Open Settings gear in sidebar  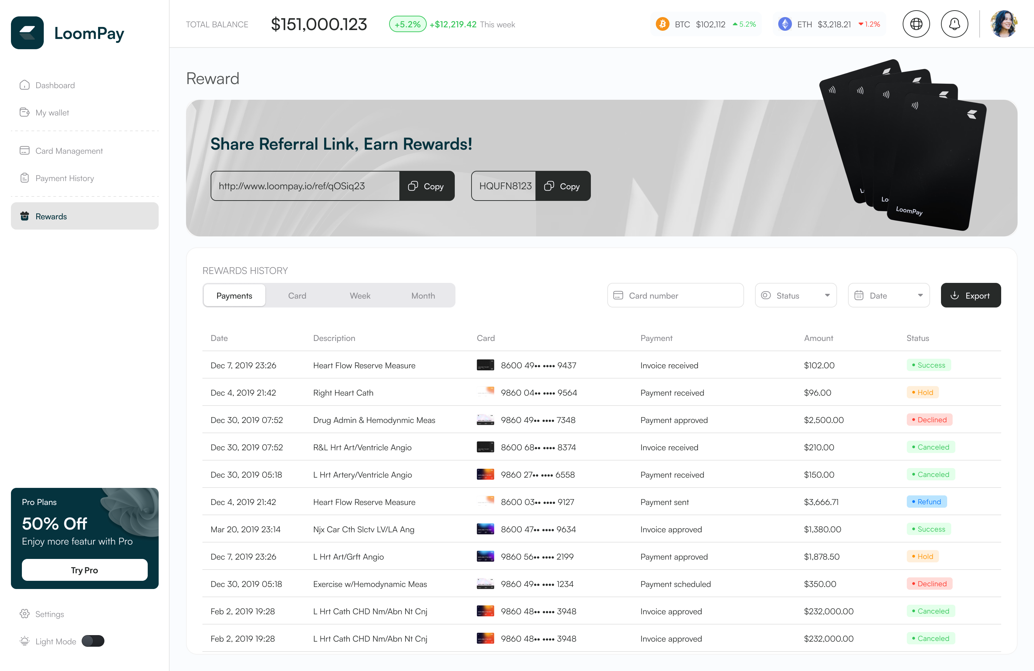point(25,614)
